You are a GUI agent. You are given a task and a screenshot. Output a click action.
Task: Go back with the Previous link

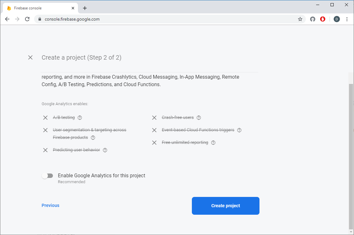(x=50, y=205)
